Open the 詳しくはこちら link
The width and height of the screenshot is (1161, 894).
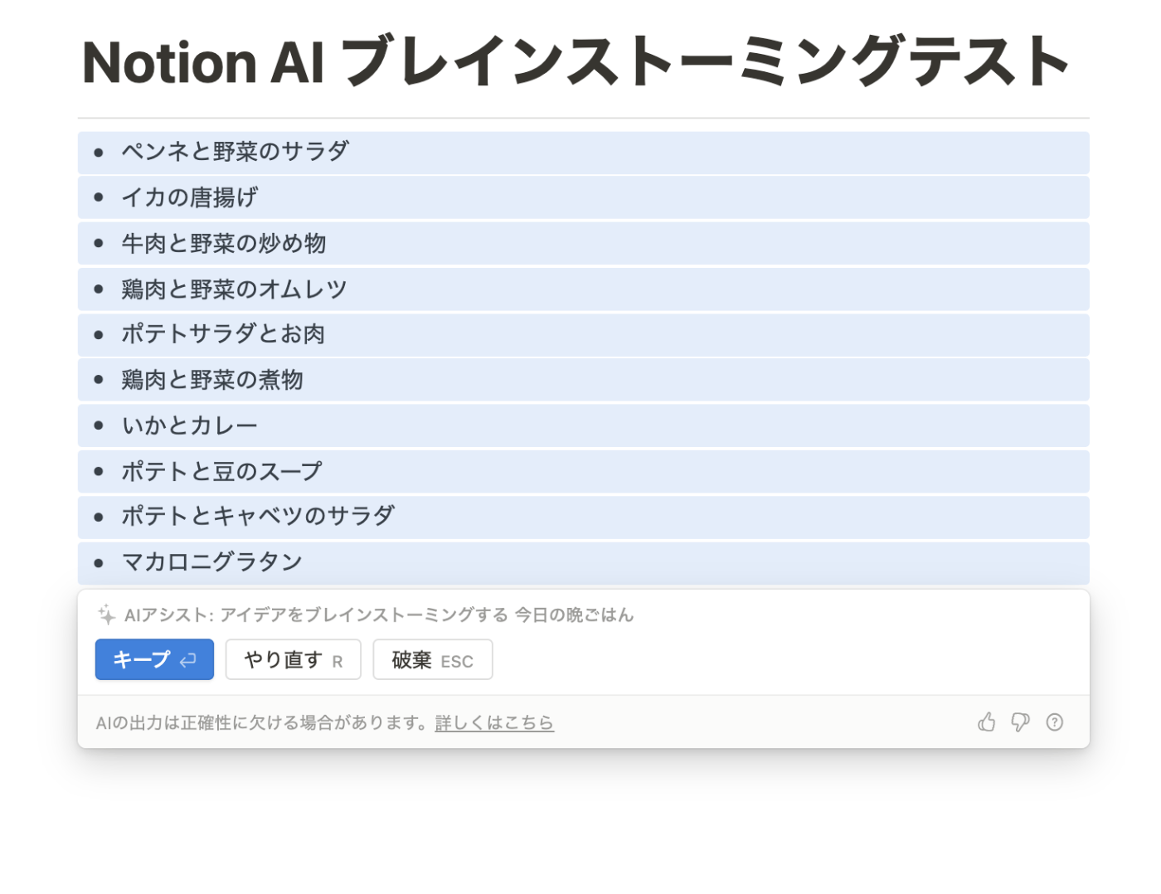(x=494, y=722)
